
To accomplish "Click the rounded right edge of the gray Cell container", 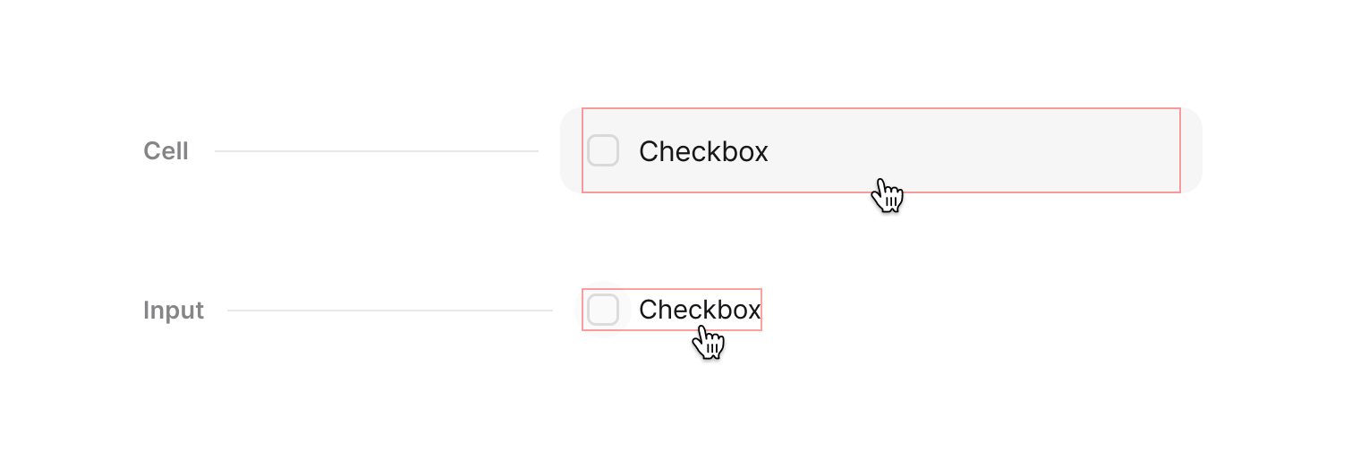I will tap(1194, 150).
